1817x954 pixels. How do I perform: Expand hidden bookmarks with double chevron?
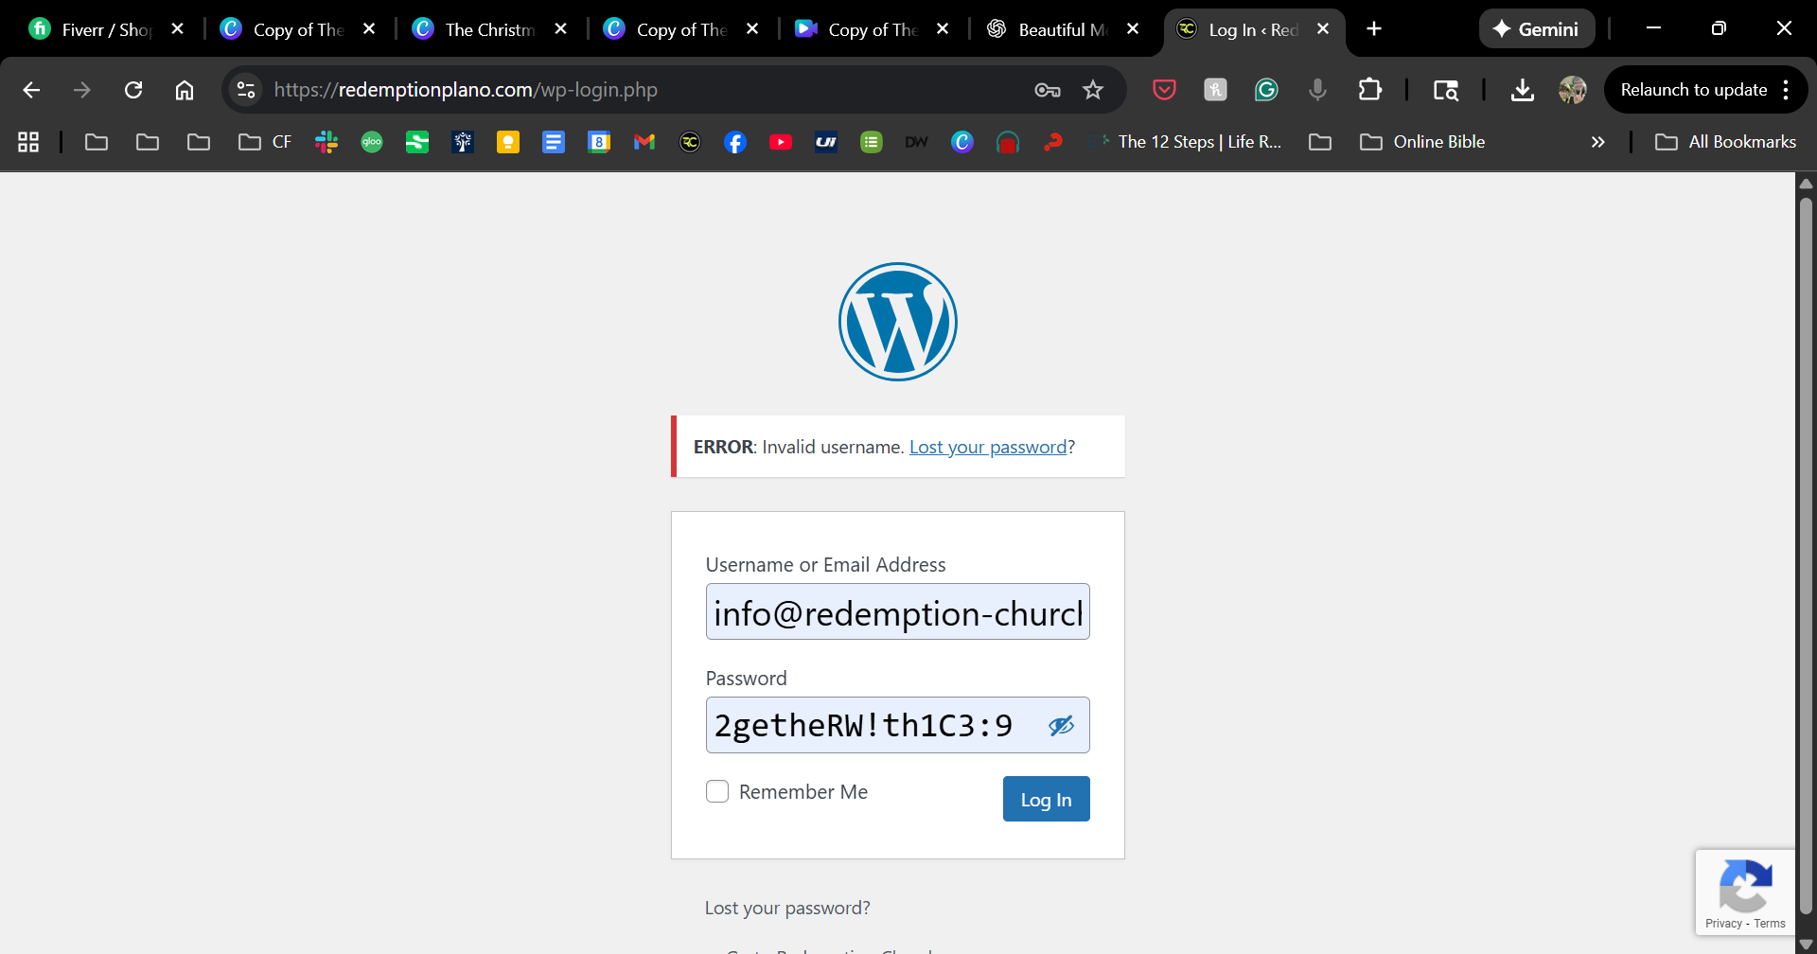[x=1597, y=142]
